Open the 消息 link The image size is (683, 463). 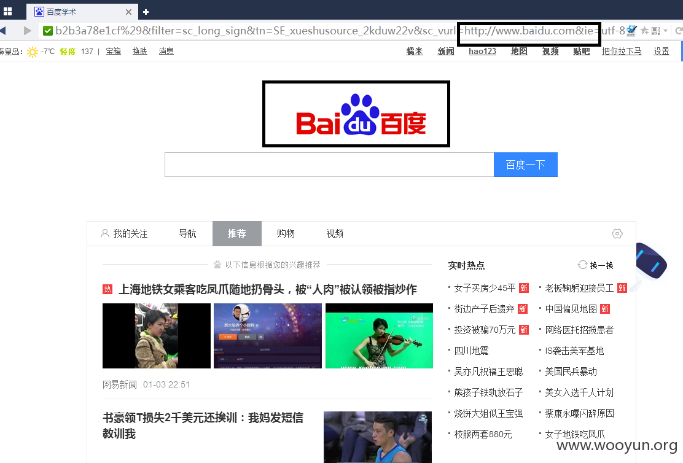pyautogui.click(x=166, y=52)
